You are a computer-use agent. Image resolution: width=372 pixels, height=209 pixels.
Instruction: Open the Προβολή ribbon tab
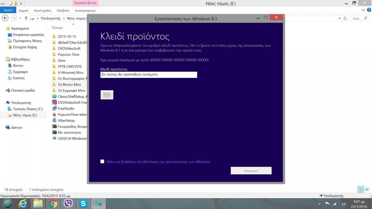pyautogui.click(x=63, y=10)
